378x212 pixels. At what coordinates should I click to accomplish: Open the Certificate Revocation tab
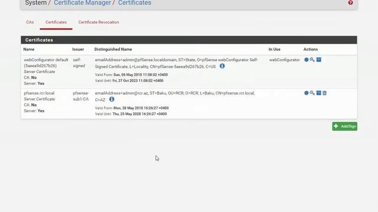pyautogui.click(x=99, y=22)
